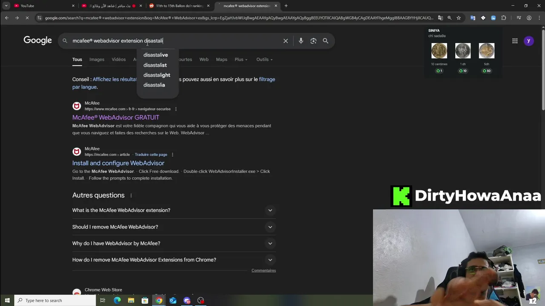
Task: Open the Google account avatar menu
Action: (x=528, y=41)
